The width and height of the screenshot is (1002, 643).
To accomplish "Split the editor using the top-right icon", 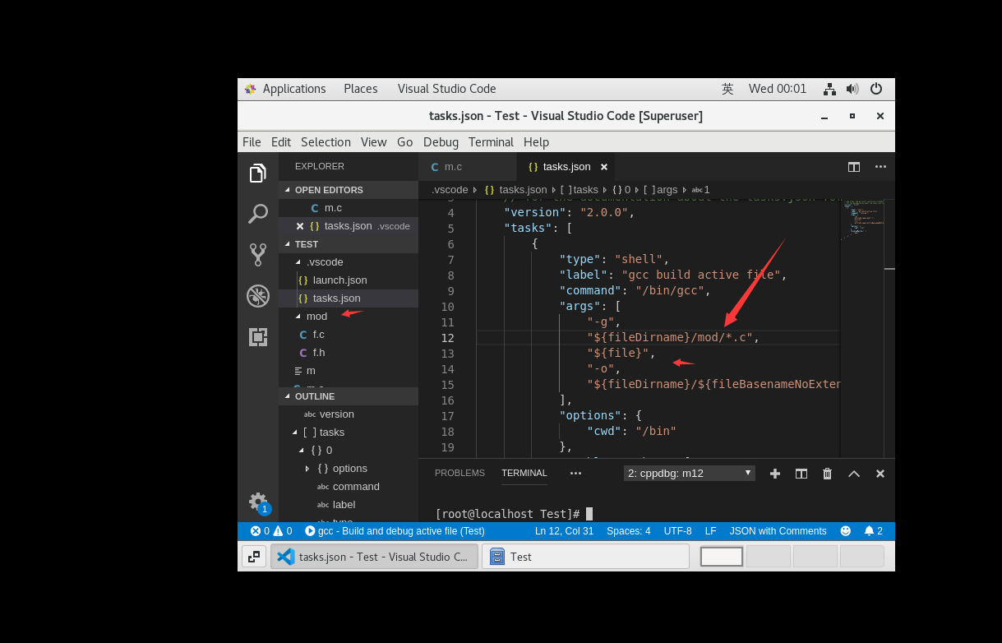I will (x=853, y=166).
